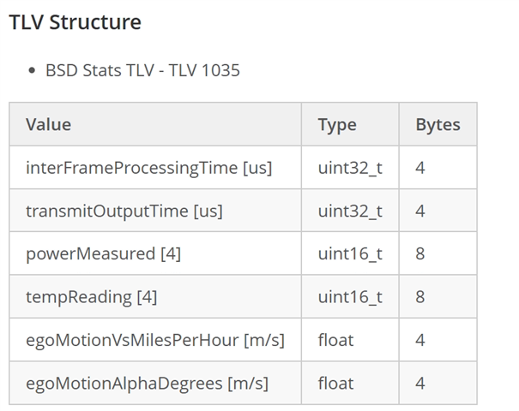Viewport: 519px width, 411px height.
Task: Click the bytes value 8 in powerMeasured row
Action: tap(420, 254)
